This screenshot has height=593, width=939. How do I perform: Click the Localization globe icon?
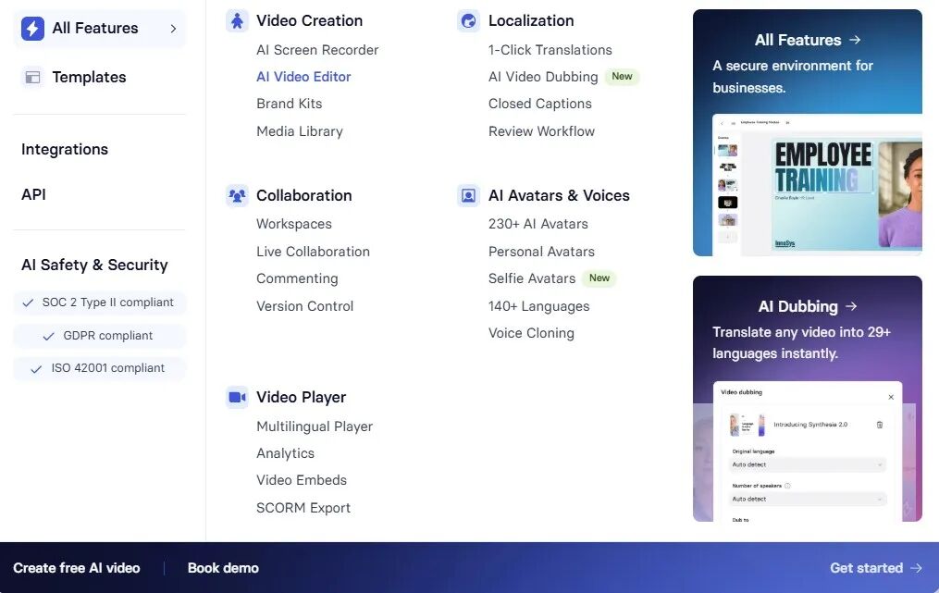pos(468,21)
